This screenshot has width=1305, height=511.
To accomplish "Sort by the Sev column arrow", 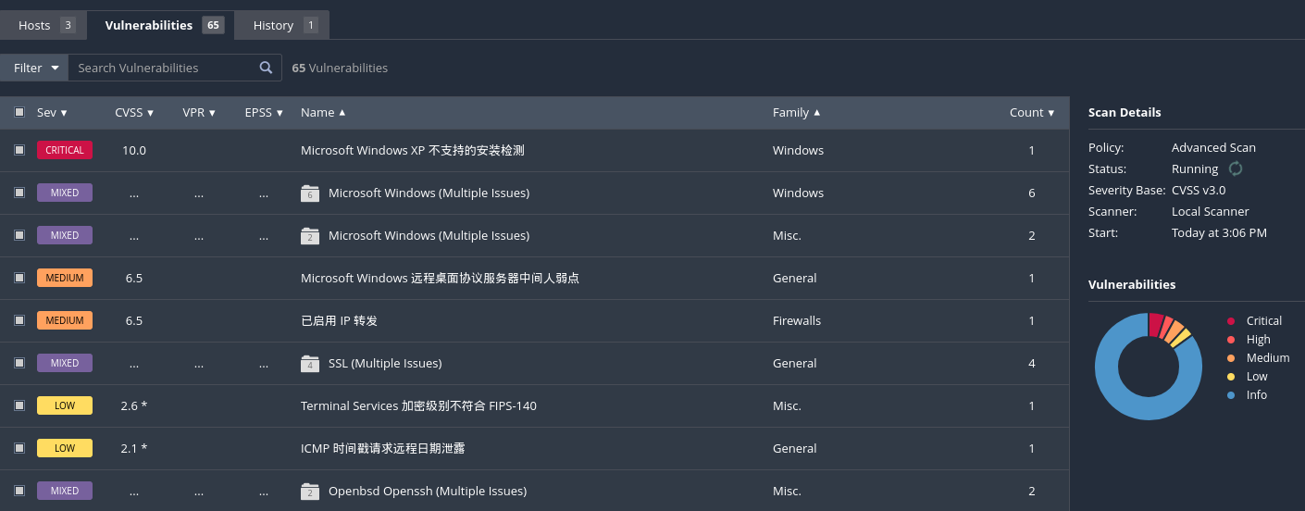I will 64,113.
